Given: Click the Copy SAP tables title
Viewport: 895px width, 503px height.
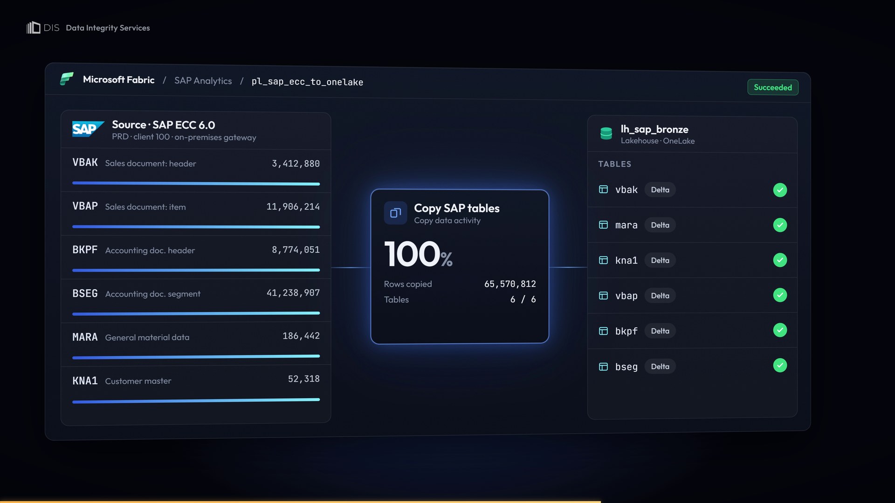Looking at the screenshot, I should point(457,208).
